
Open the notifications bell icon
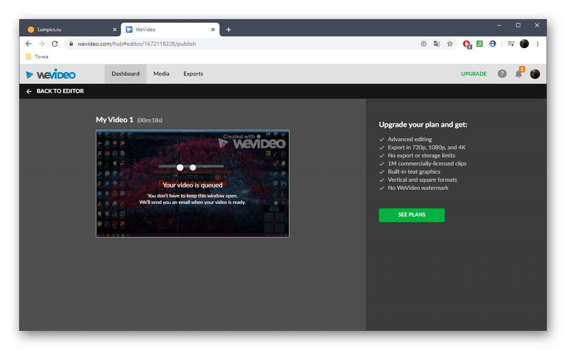pos(519,74)
